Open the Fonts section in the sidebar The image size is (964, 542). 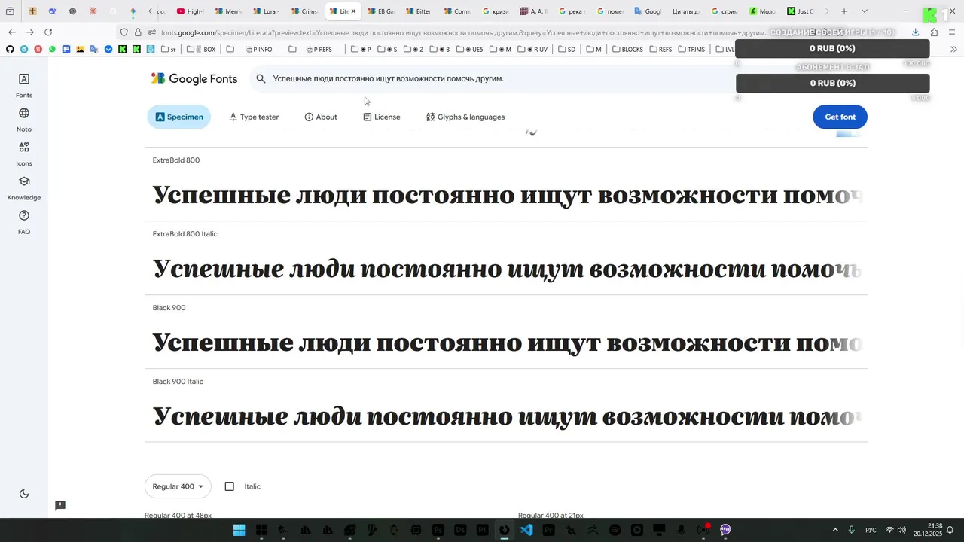tap(24, 86)
